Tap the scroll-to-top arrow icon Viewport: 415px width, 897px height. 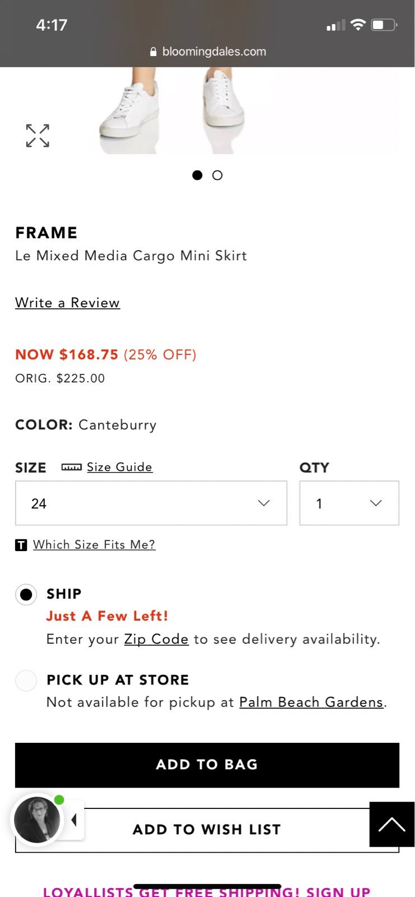(392, 824)
